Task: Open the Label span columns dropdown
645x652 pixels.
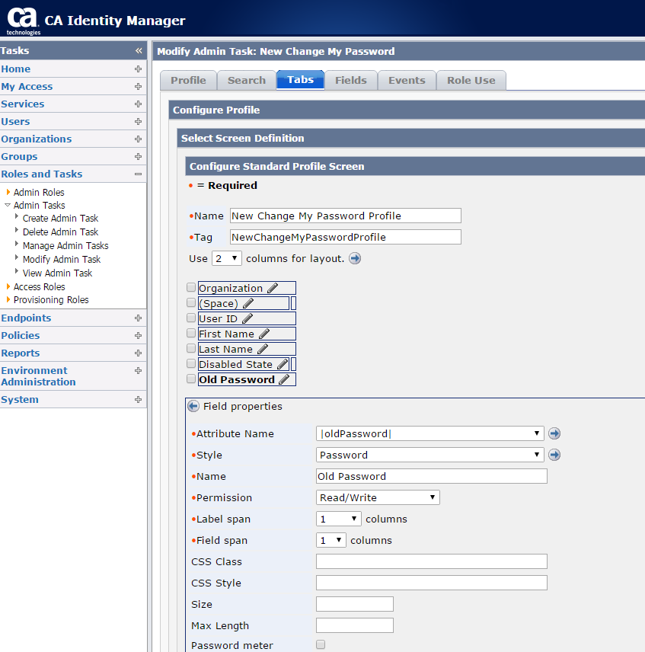Action: click(x=339, y=519)
